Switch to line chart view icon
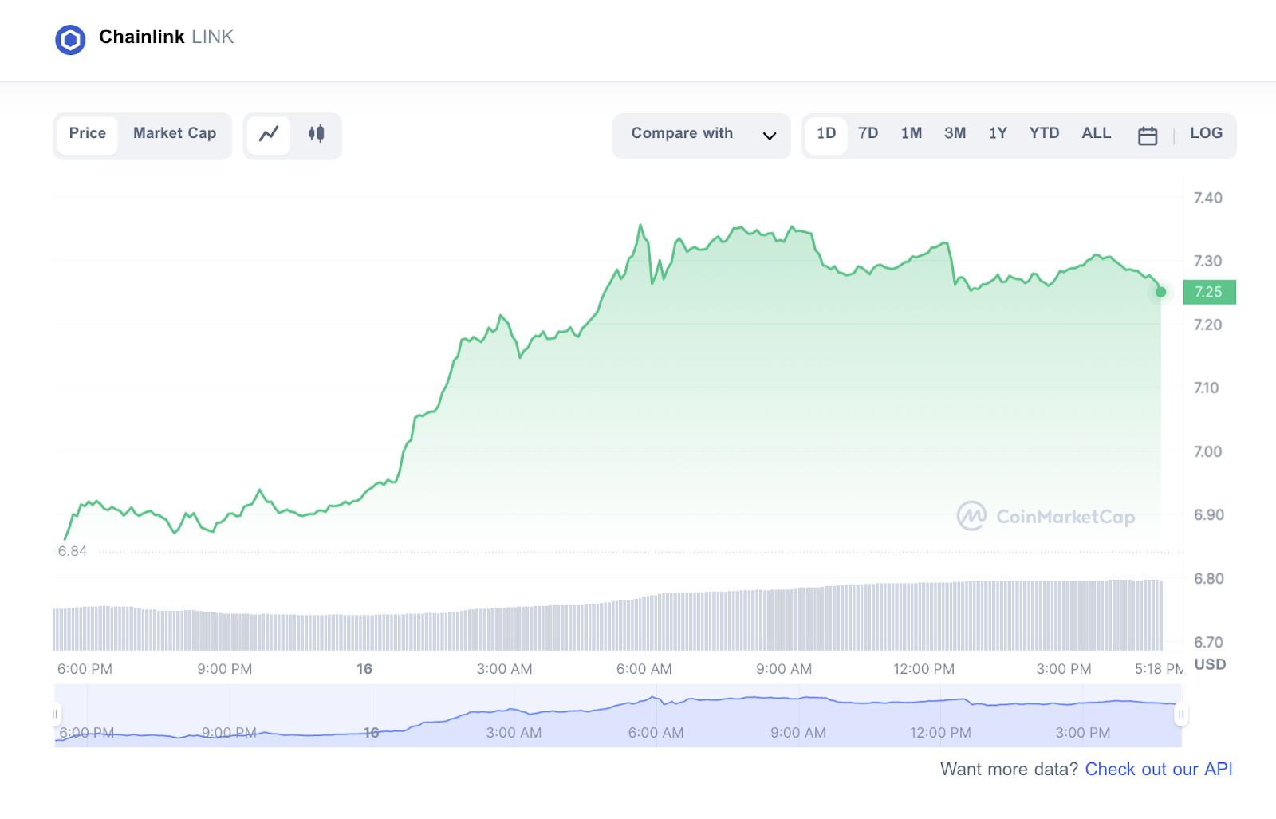Viewport: 1276px width, 819px height. click(x=269, y=134)
